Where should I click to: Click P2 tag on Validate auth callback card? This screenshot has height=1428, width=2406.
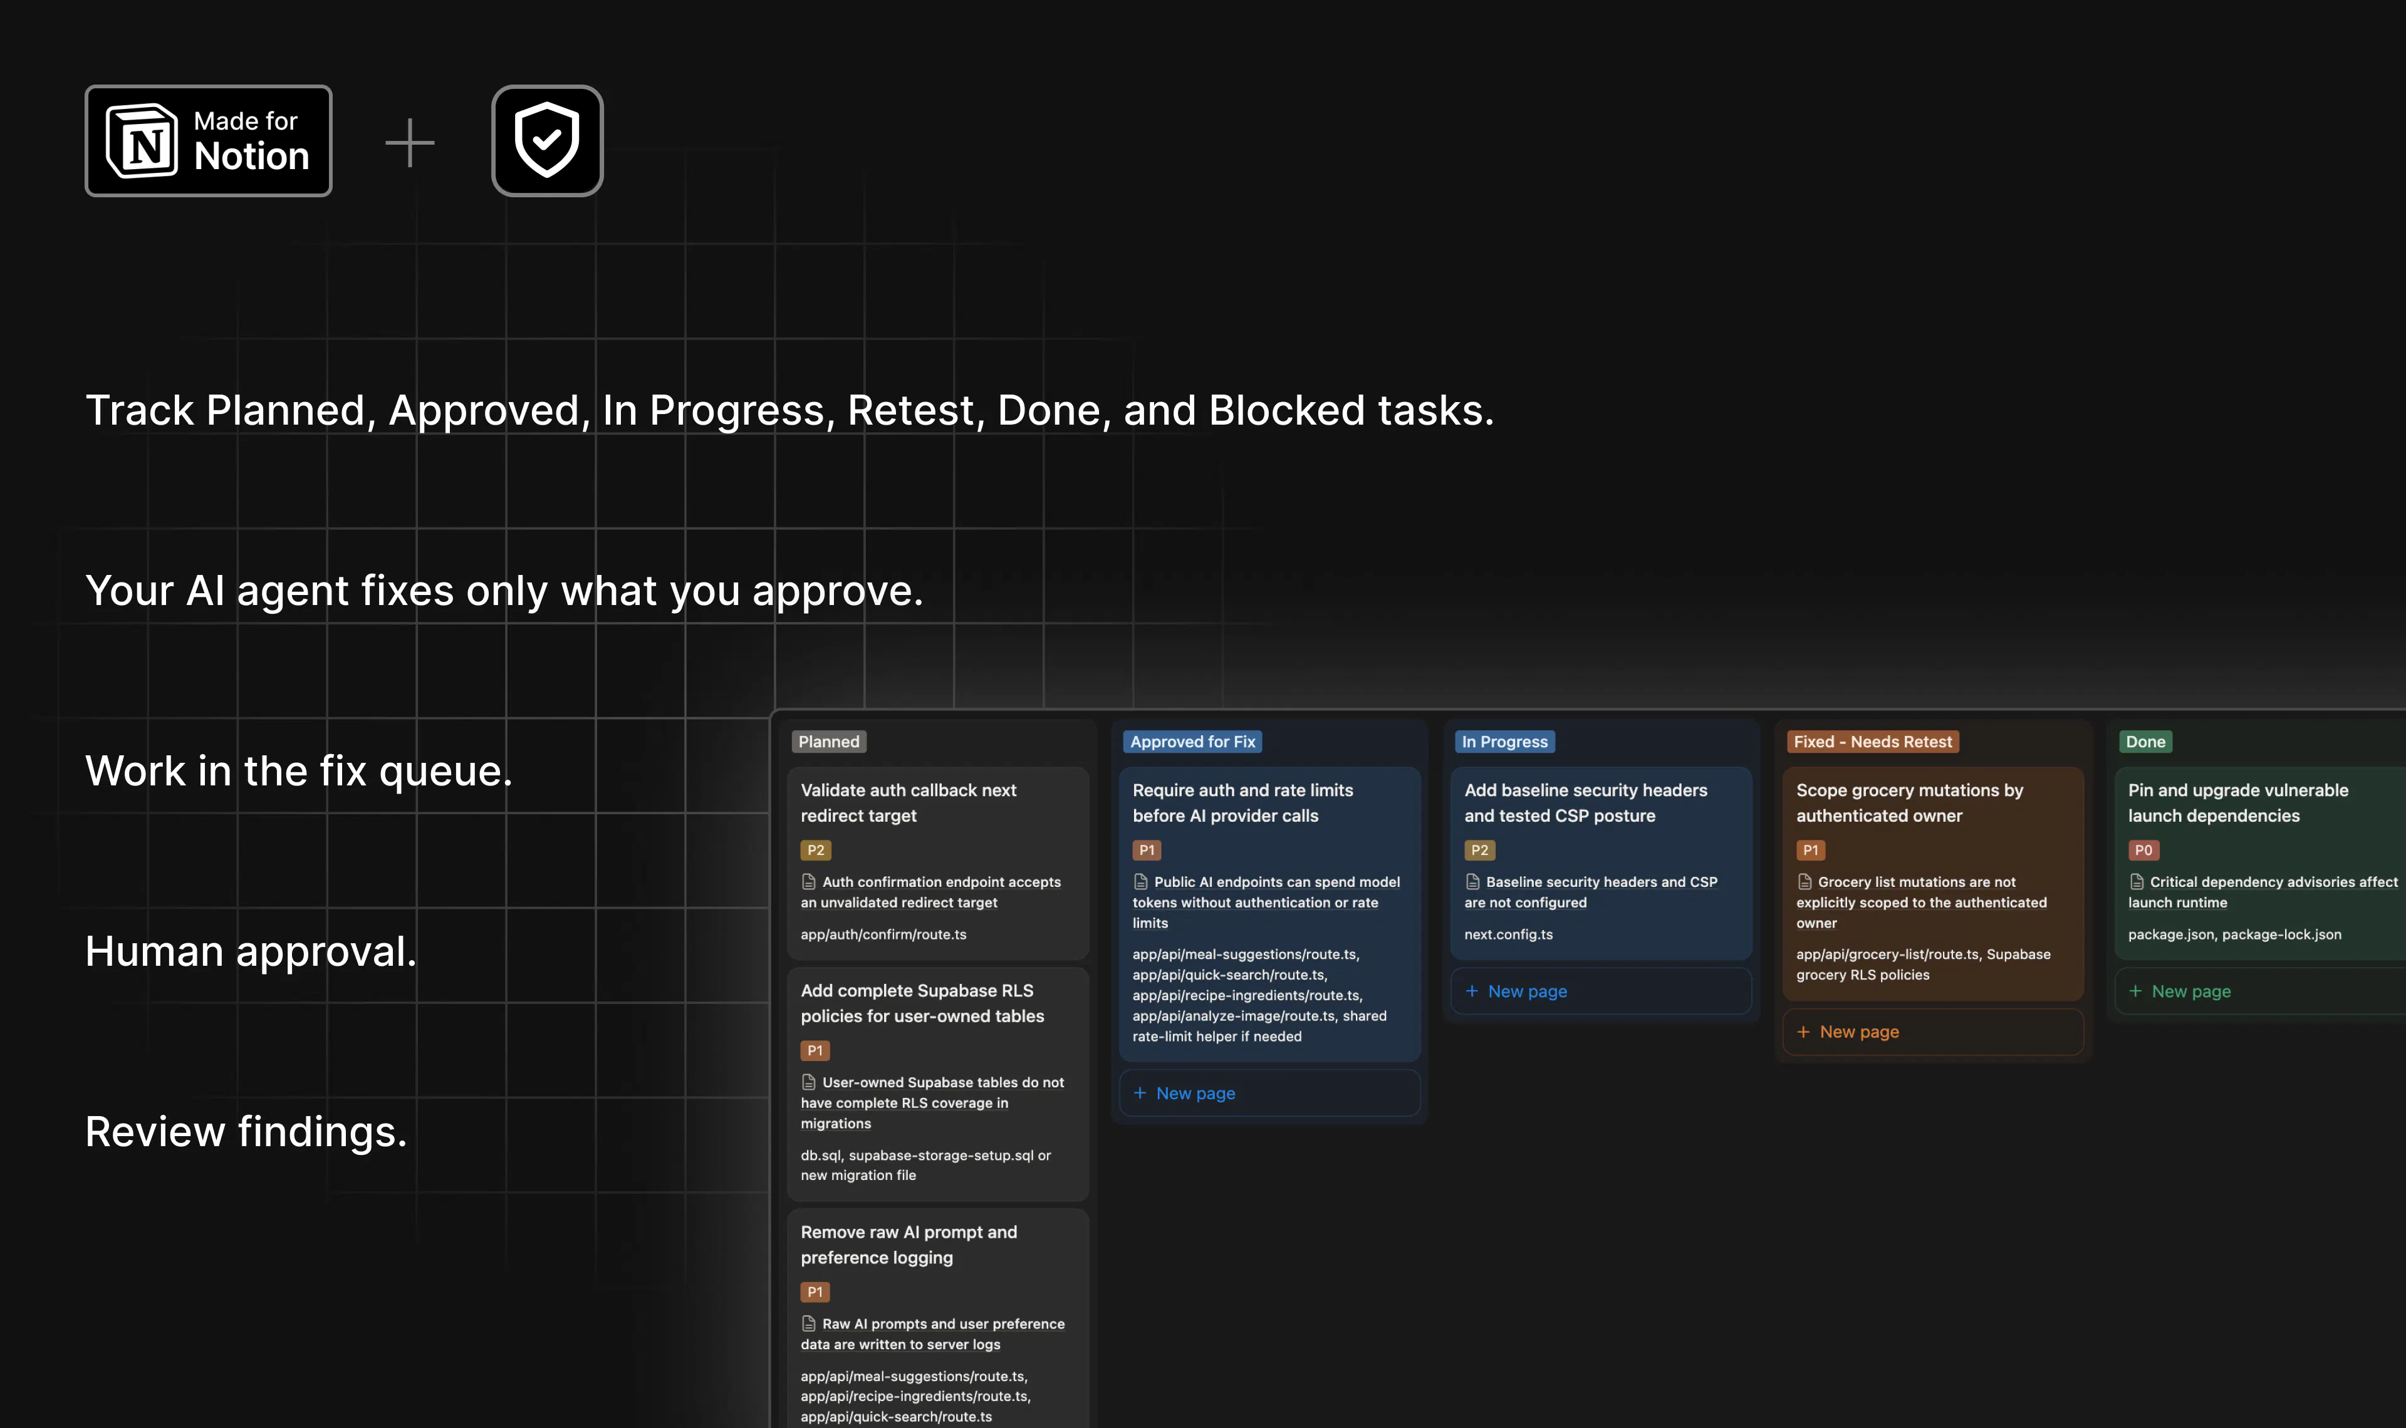coord(815,851)
